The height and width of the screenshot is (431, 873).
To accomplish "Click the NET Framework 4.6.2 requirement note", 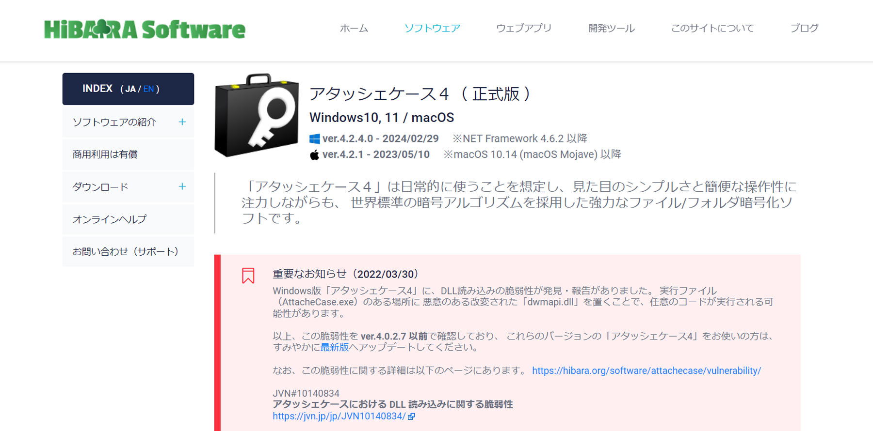I will tap(520, 139).
